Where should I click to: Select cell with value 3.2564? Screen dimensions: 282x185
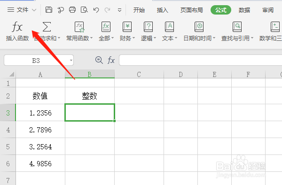click(40, 146)
